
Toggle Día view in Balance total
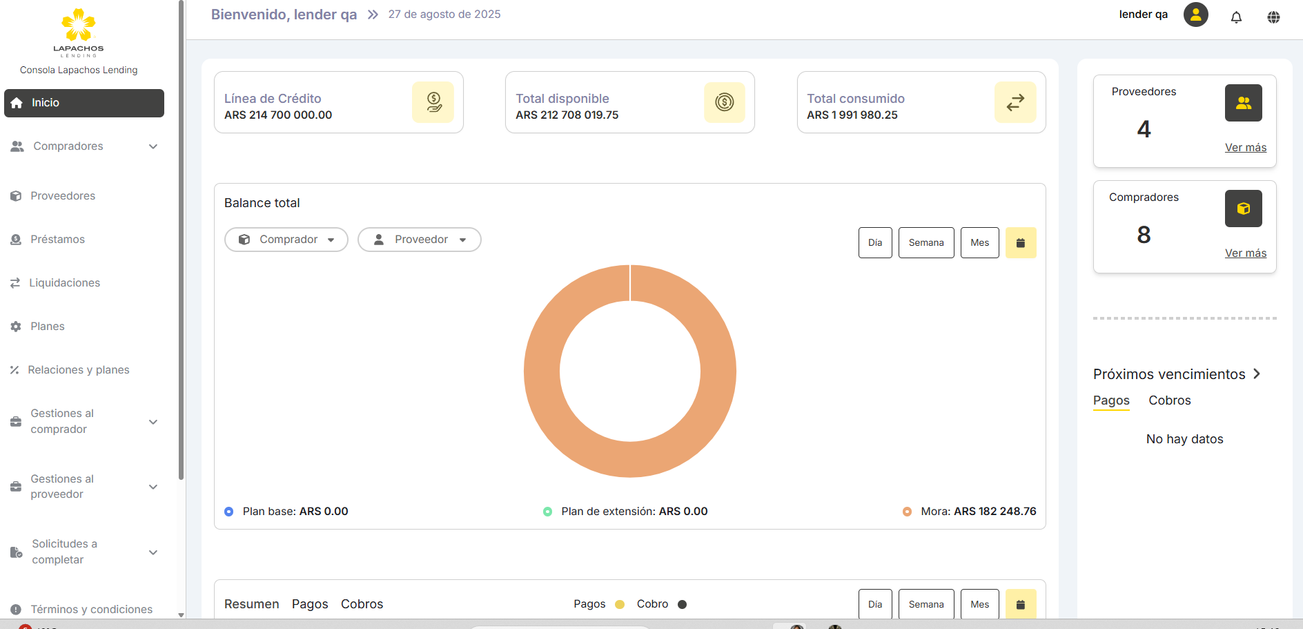875,243
